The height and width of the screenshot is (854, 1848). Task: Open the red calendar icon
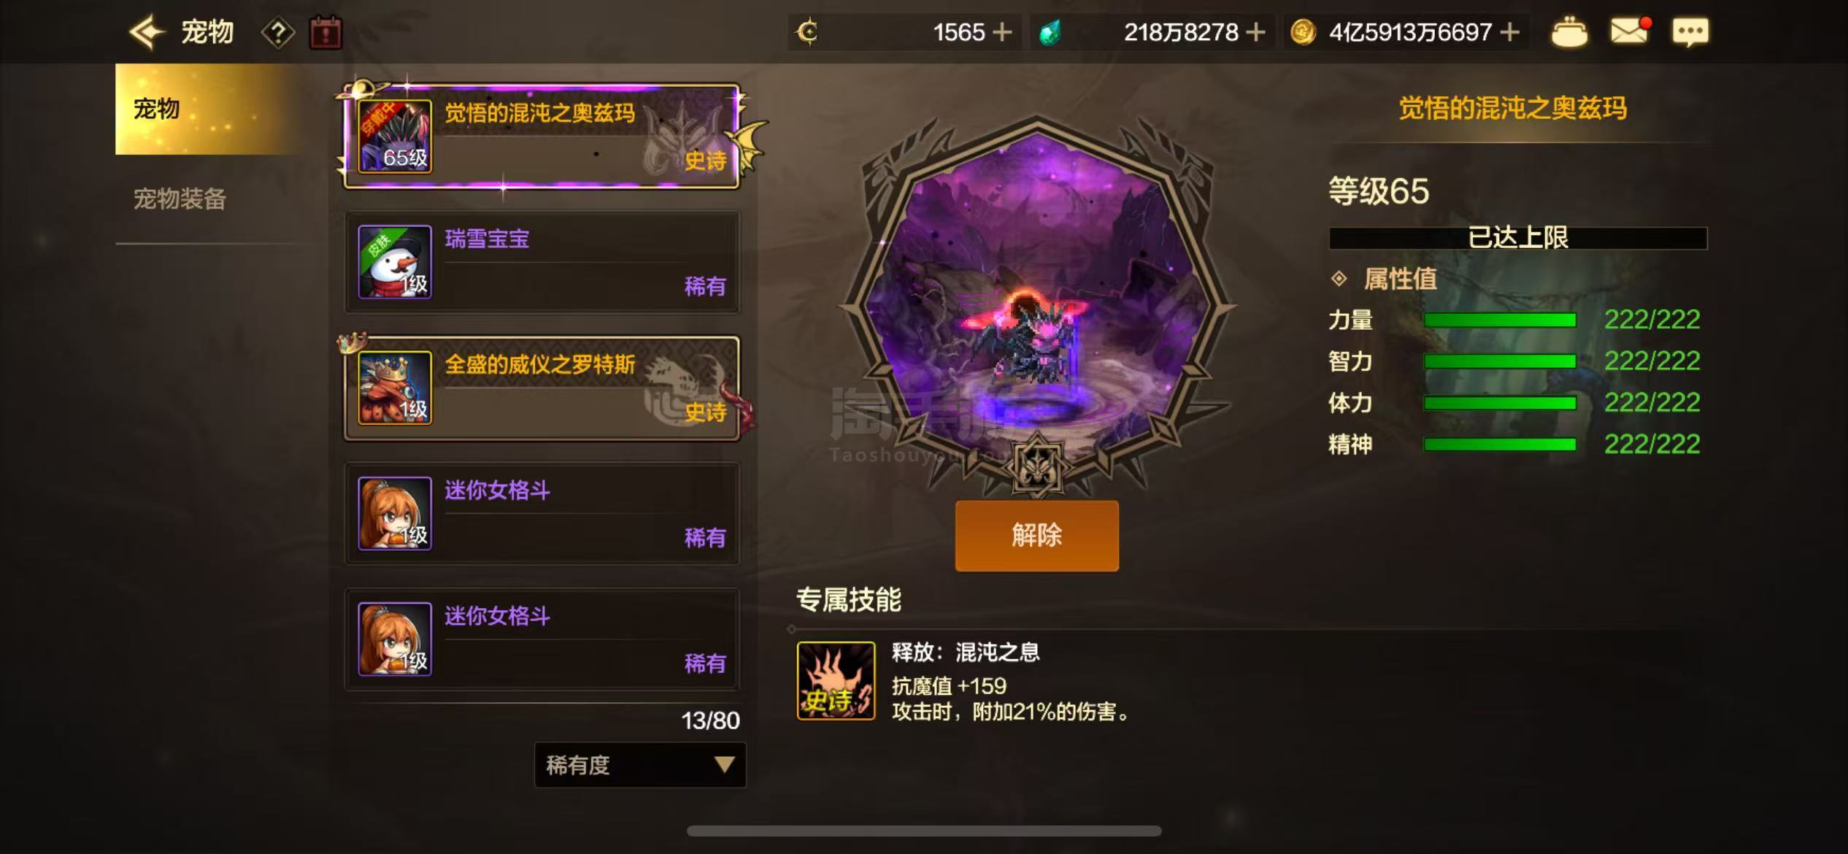pyautogui.click(x=326, y=33)
